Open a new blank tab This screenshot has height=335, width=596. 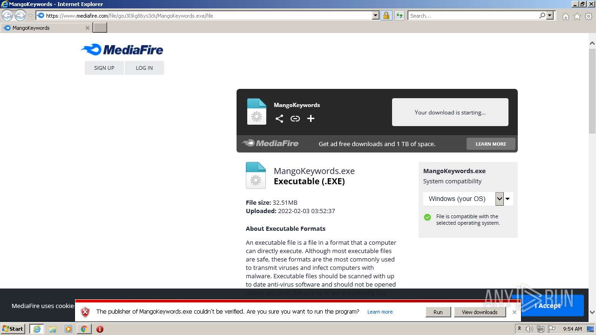pos(100,27)
